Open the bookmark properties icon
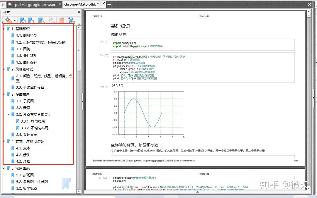This screenshot has width=317, height=198. [x=52, y=20]
